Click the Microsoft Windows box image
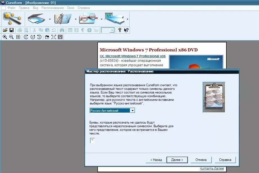Viewport: 259px width, 173px height. (x=196, y=62)
